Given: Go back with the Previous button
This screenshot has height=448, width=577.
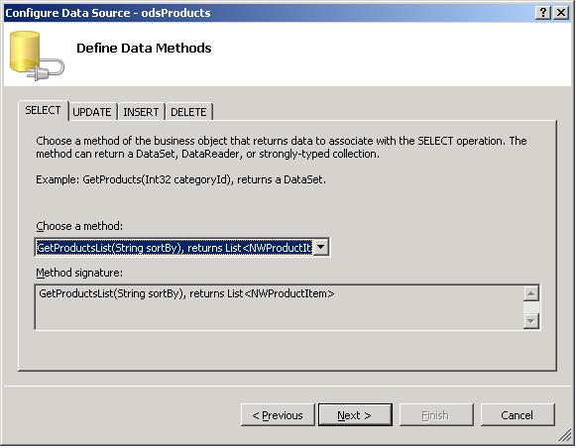Looking at the screenshot, I should [278, 415].
